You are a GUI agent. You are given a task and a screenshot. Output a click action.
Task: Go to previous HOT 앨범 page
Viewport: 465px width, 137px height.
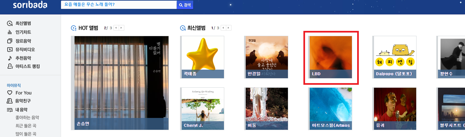point(116,28)
